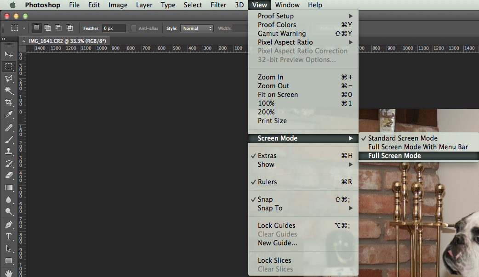Select the Rounded Rectangle shape tool
The width and height of the screenshot is (479, 277).
click(x=9, y=260)
